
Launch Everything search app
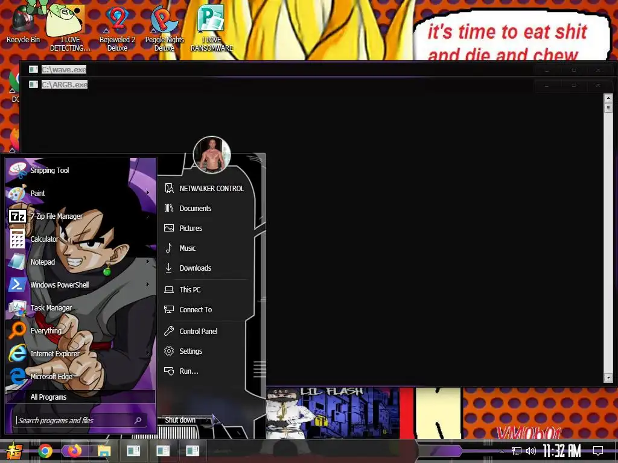(81, 331)
